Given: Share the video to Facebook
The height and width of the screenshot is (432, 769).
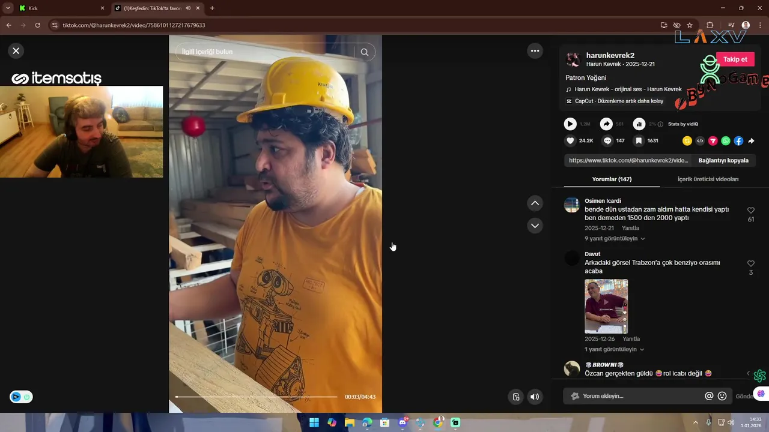Looking at the screenshot, I should [738, 141].
